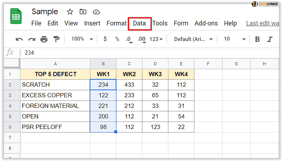
Task: Click the undo arrow icon
Action: coord(19,39)
